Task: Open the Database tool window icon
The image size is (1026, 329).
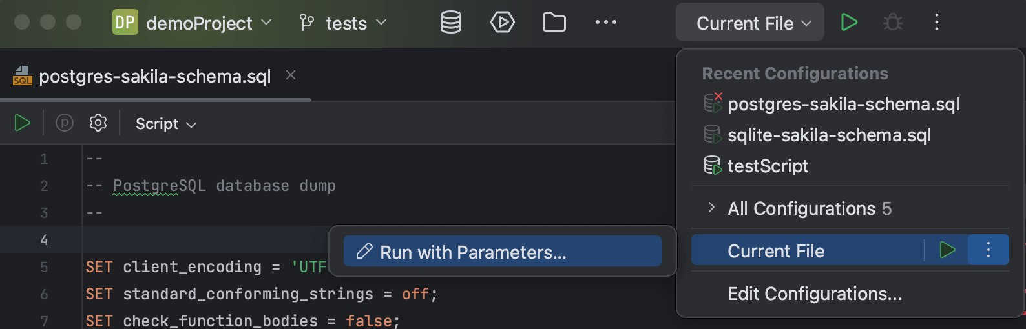Action: pyautogui.click(x=451, y=23)
